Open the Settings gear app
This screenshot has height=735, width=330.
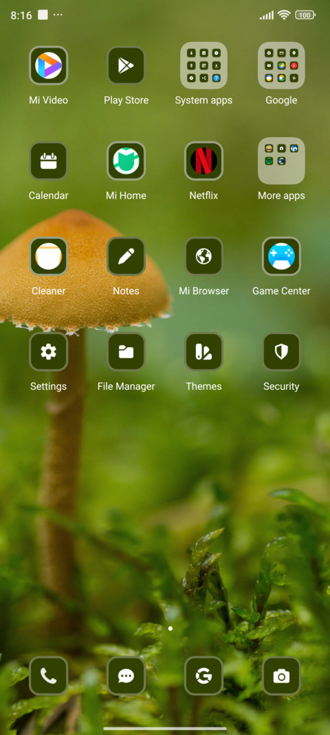point(48,351)
